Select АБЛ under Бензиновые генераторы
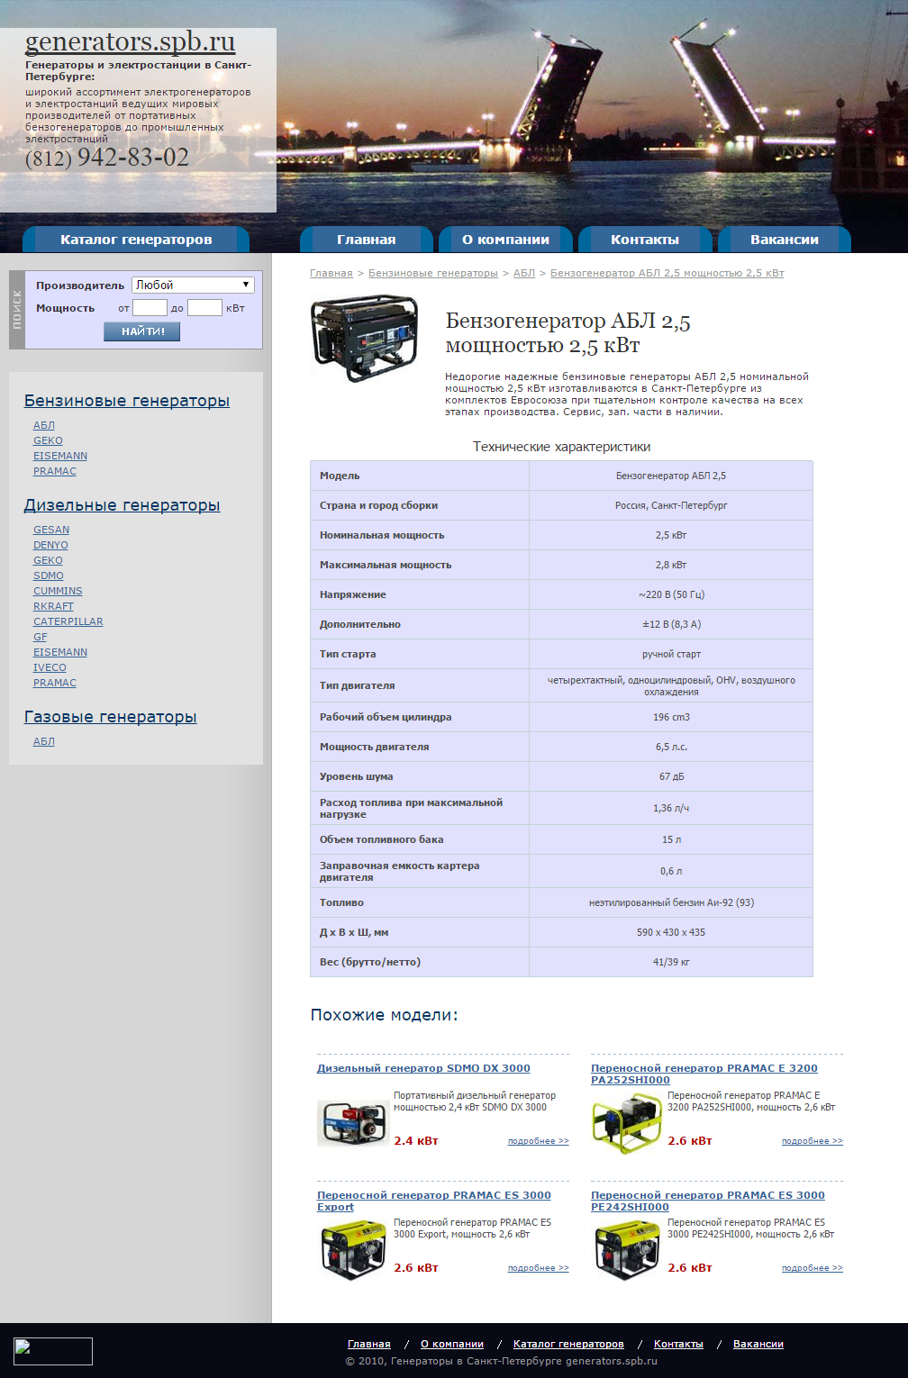This screenshot has width=908, height=1378. click(44, 425)
